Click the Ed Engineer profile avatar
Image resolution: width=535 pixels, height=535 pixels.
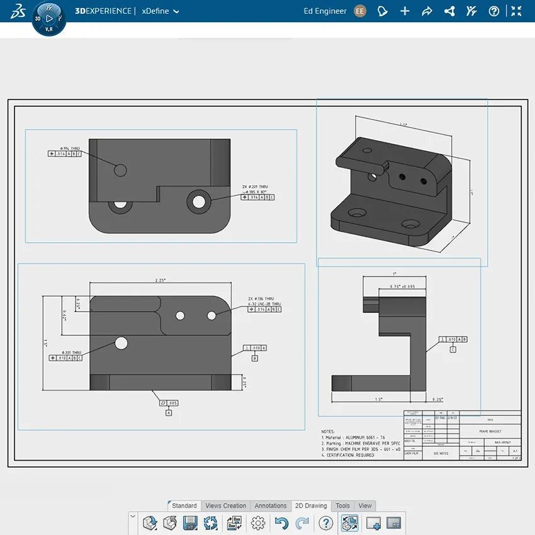point(359,11)
